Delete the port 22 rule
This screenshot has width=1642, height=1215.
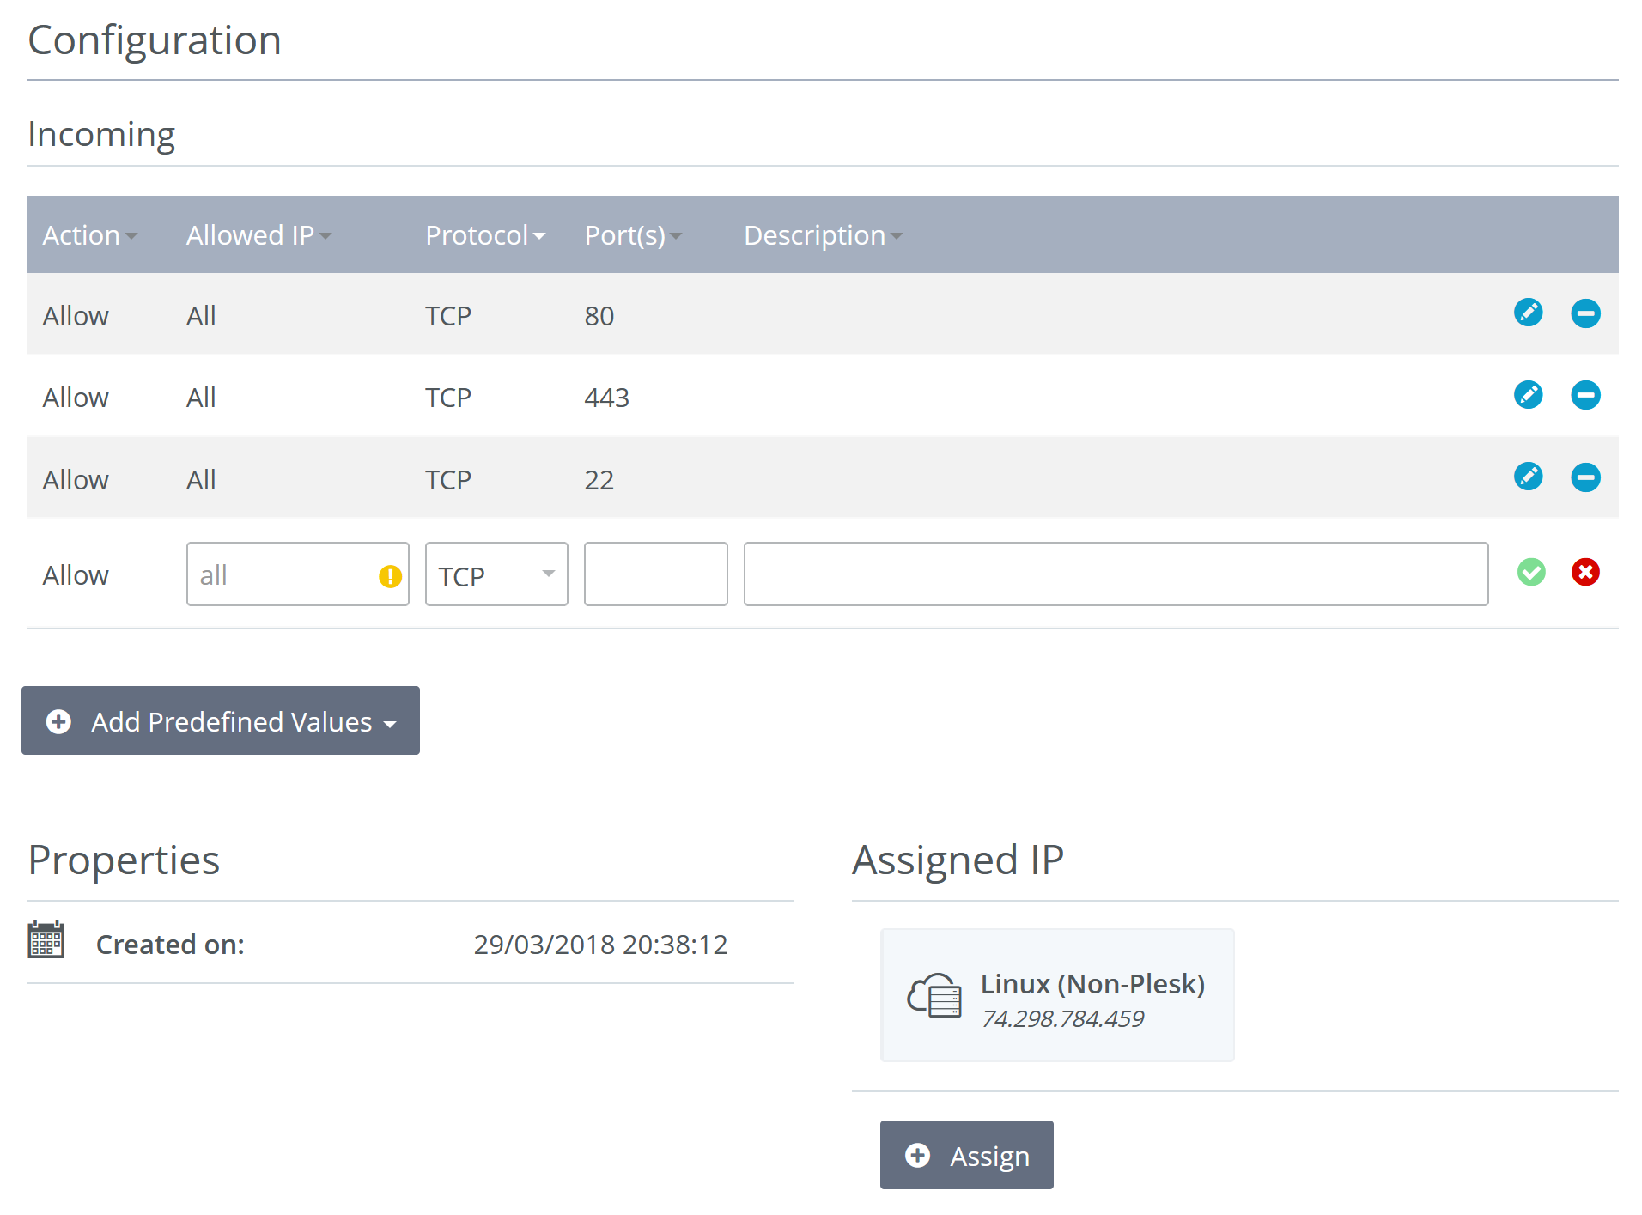pos(1585,477)
